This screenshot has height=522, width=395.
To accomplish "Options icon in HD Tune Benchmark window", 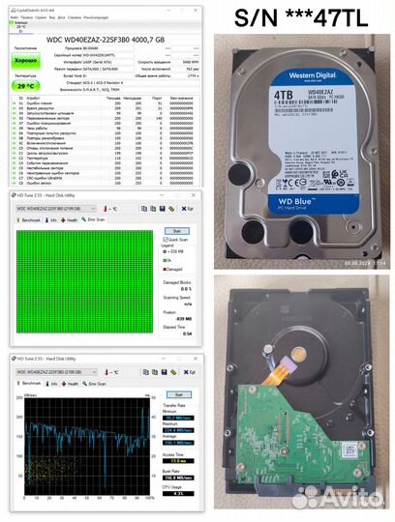I will click(173, 372).
